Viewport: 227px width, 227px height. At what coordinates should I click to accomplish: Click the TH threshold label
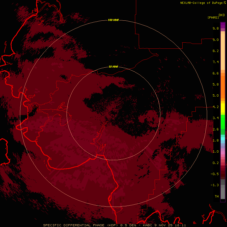(217, 196)
